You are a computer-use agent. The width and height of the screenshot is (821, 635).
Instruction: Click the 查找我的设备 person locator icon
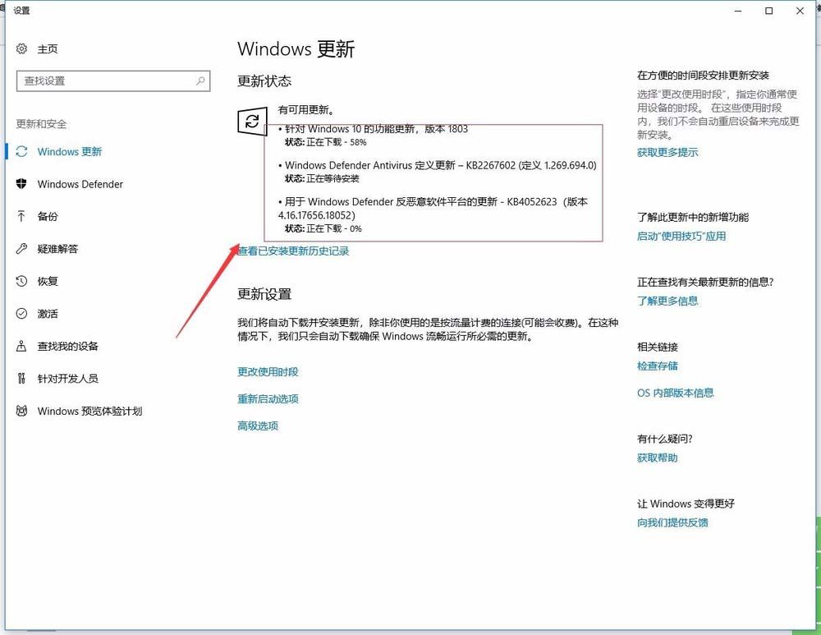click(22, 346)
